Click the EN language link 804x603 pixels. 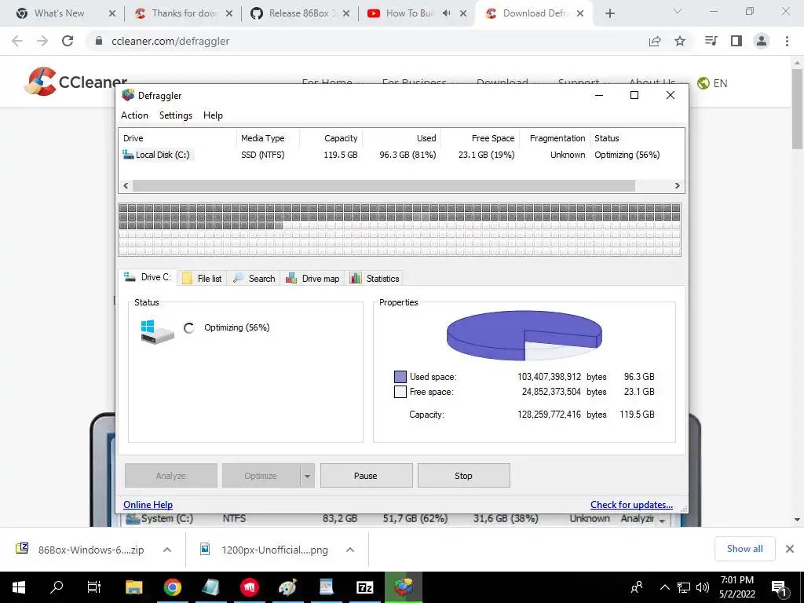click(x=720, y=83)
